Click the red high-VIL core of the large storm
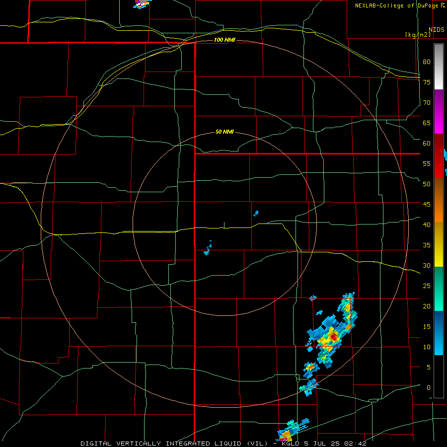447x447 pixels. (334, 338)
